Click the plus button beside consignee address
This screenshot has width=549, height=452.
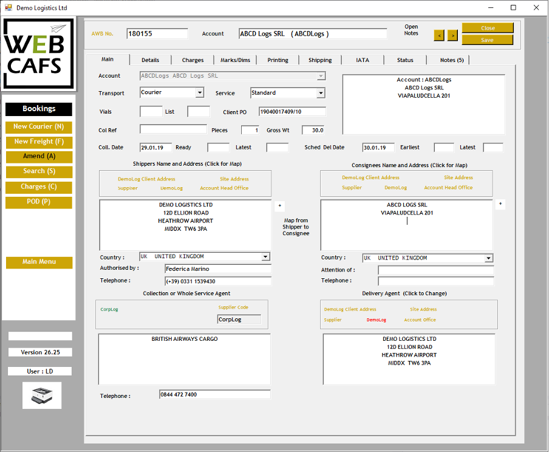[500, 204]
